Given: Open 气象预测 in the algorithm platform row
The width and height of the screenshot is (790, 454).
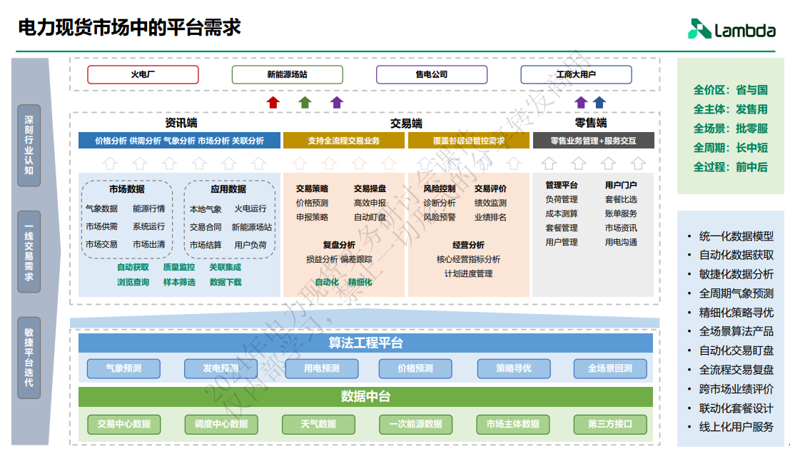Looking at the screenshot, I should [x=123, y=369].
